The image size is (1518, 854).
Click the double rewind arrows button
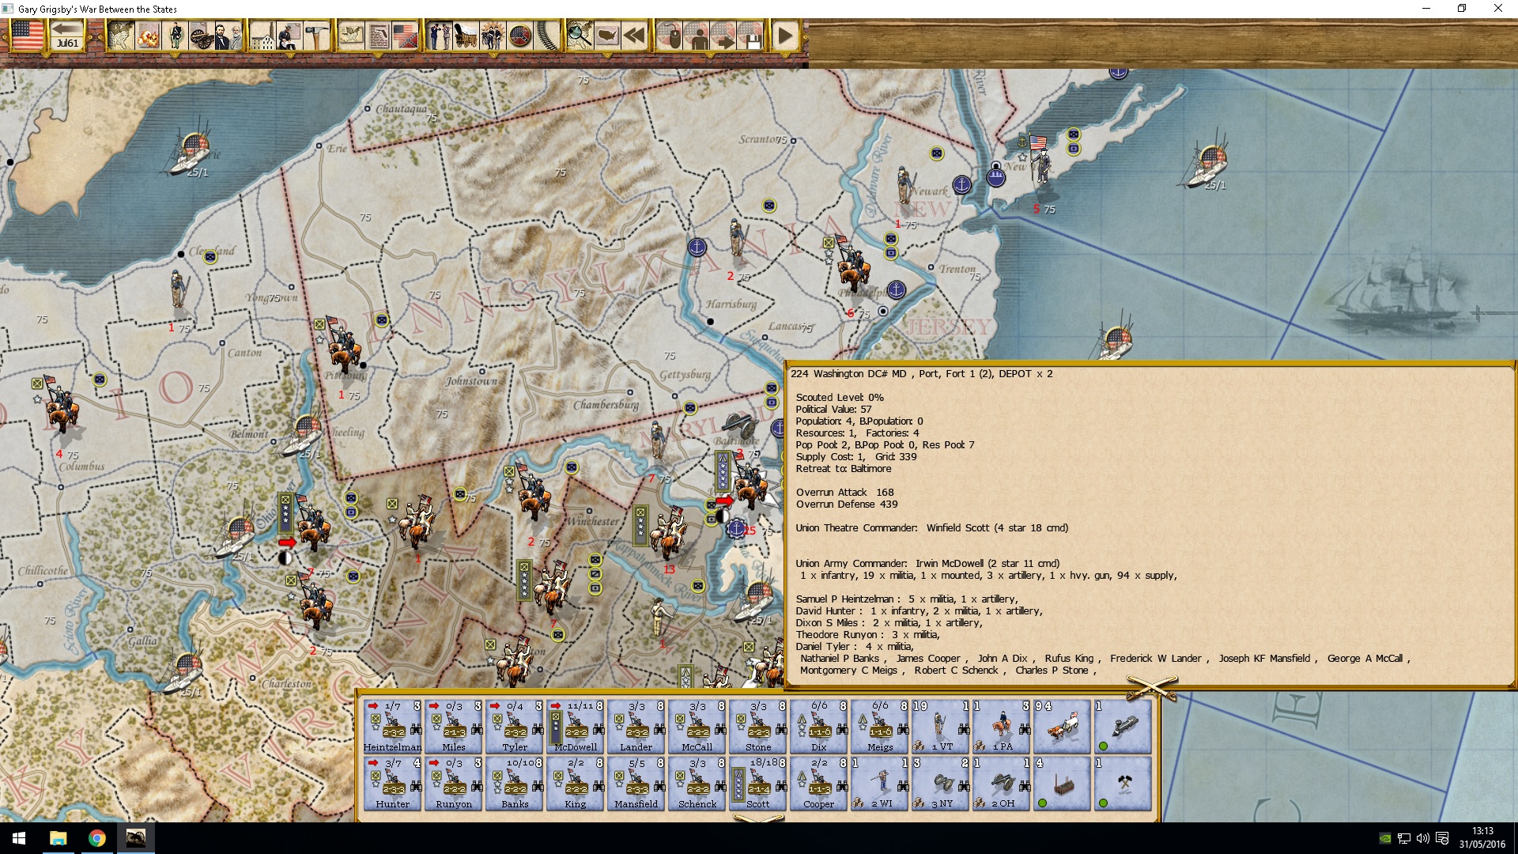tap(633, 36)
